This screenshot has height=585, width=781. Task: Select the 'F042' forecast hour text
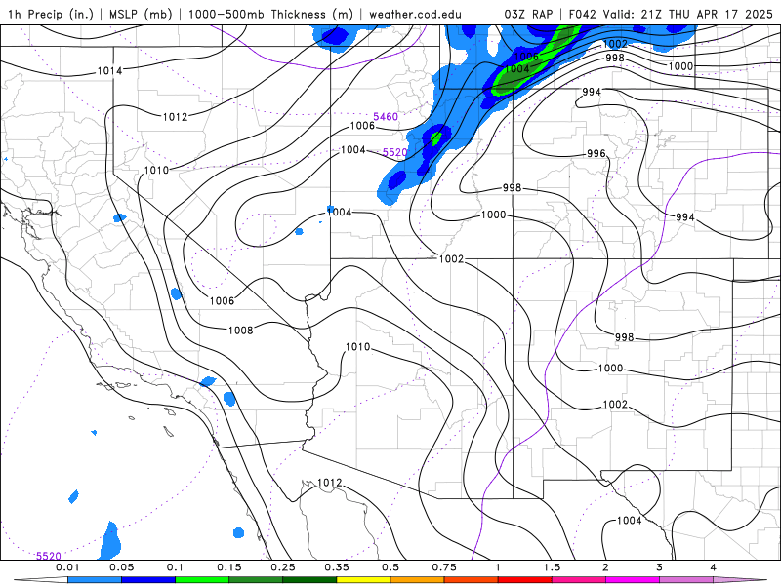[582, 14]
